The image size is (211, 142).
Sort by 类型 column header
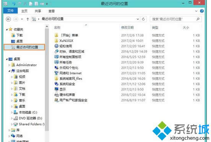coord(155,28)
